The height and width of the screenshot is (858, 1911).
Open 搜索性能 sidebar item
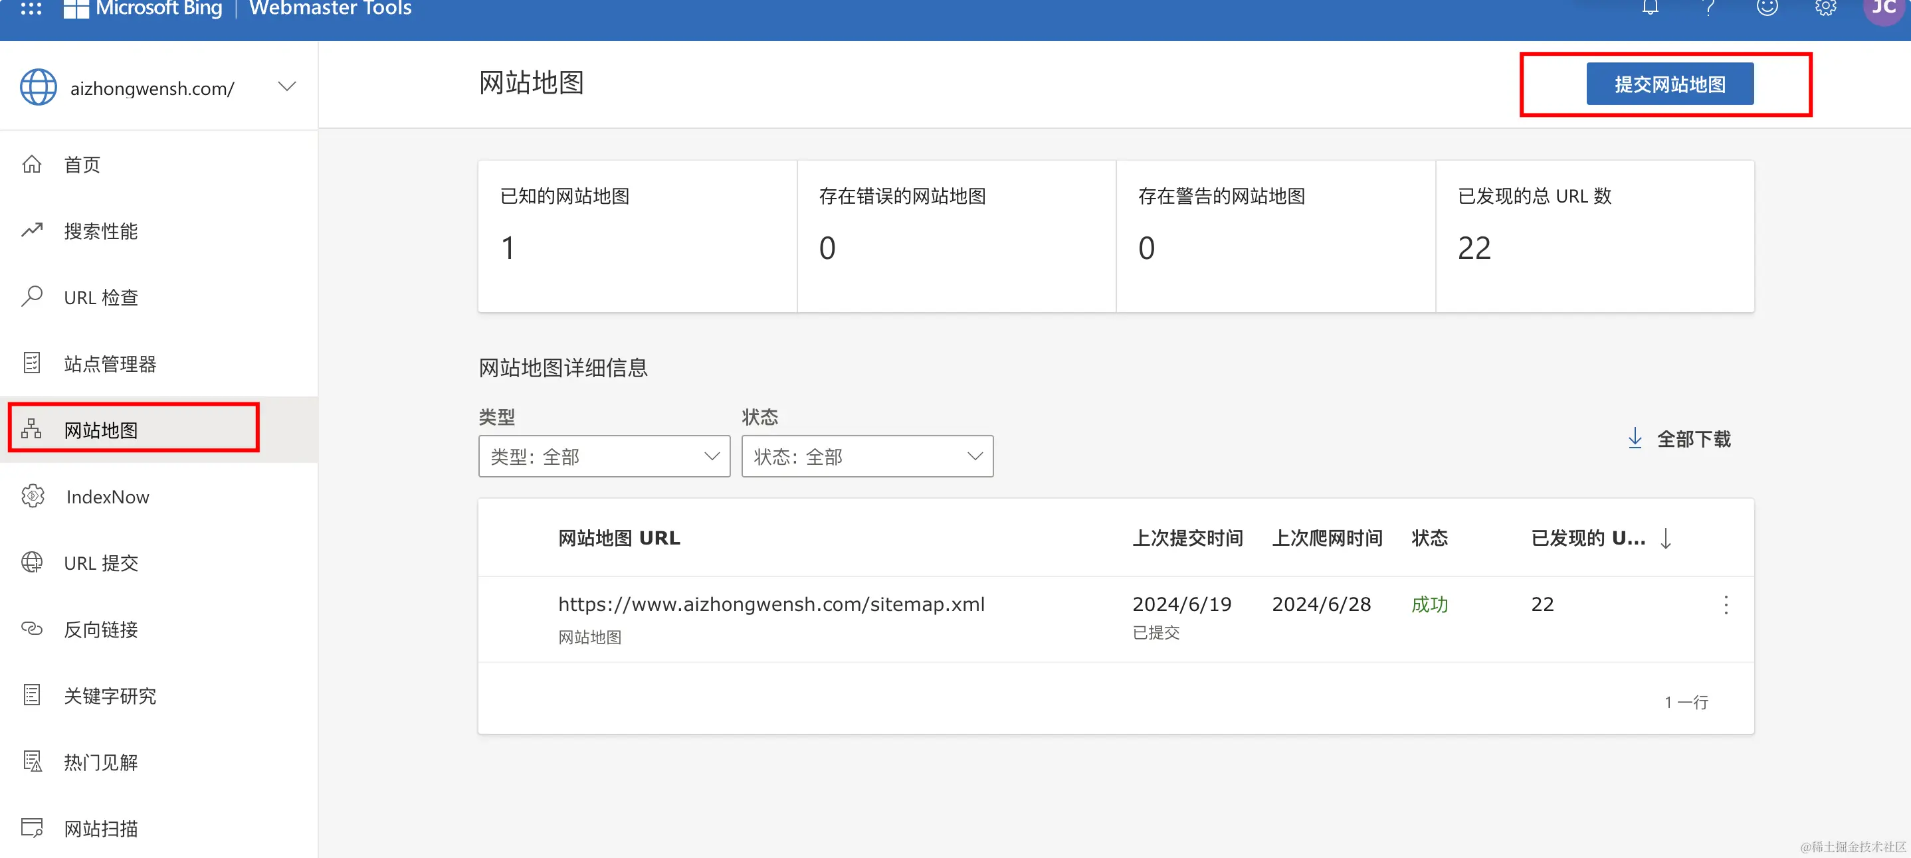tap(100, 231)
